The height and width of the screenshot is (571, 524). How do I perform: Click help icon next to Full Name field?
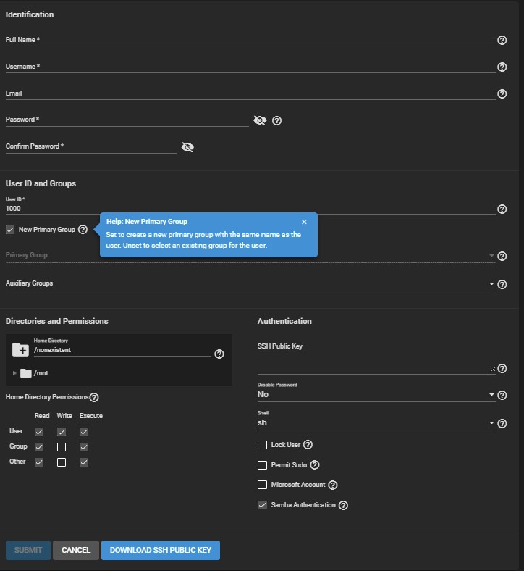coord(502,41)
